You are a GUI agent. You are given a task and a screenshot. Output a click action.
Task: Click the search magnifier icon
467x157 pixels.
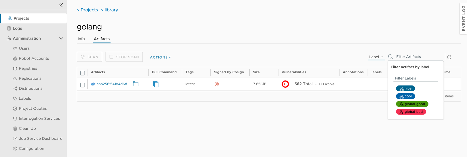pos(391,57)
